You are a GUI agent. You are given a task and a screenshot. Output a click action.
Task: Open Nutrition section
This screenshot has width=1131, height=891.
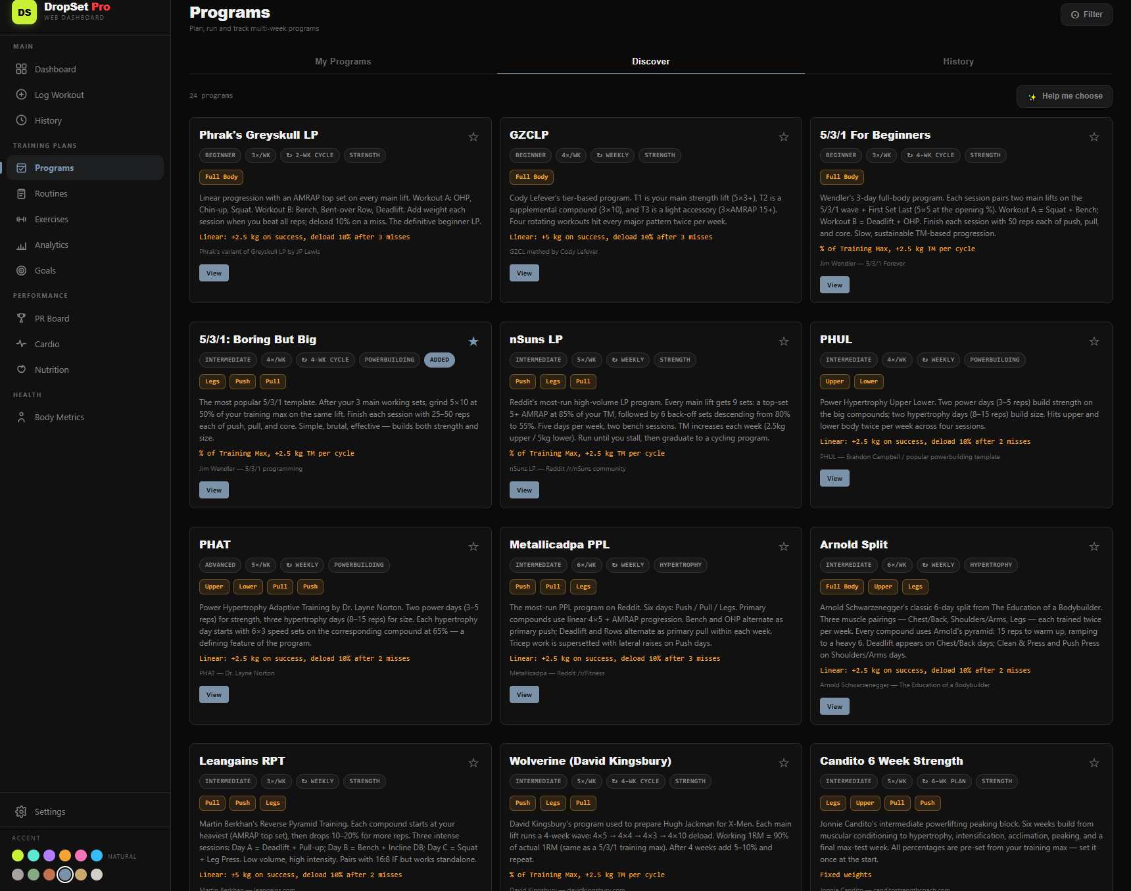pyautogui.click(x=85, y=370)
